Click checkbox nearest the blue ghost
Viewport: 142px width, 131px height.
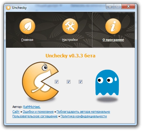(x=80, y=82)
